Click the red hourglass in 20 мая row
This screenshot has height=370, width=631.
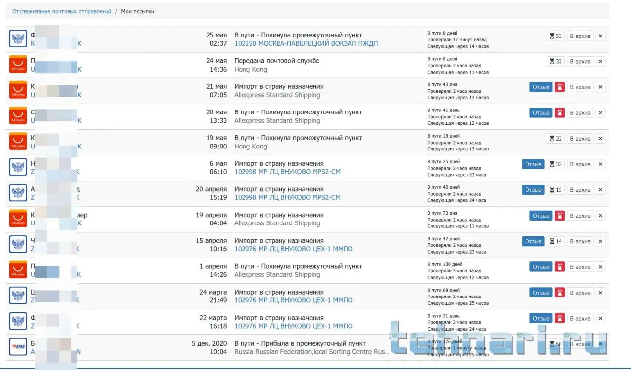pyautogui.click(x=560, y=113)
